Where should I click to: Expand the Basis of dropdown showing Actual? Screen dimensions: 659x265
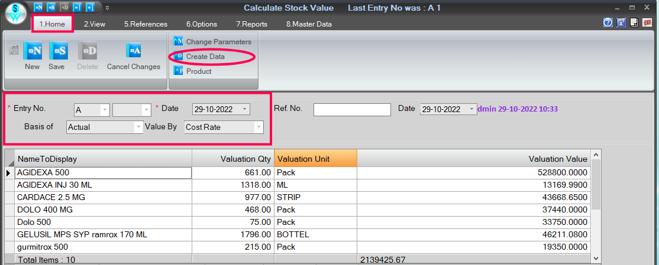[x=138, y=127]
